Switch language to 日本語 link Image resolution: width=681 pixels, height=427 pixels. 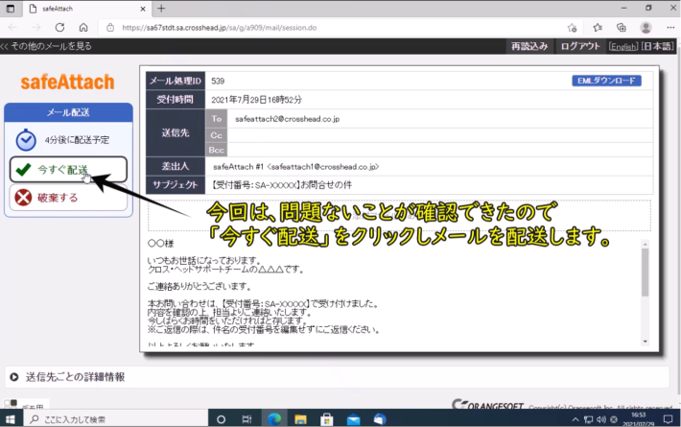coord(658,46)
